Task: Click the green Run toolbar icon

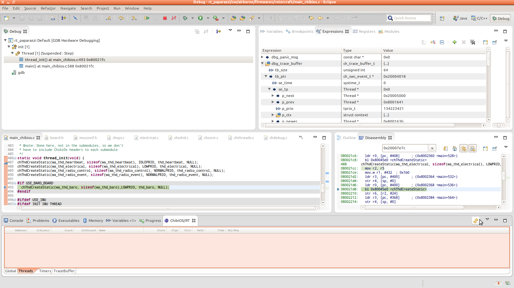Action: pos(200,18)
